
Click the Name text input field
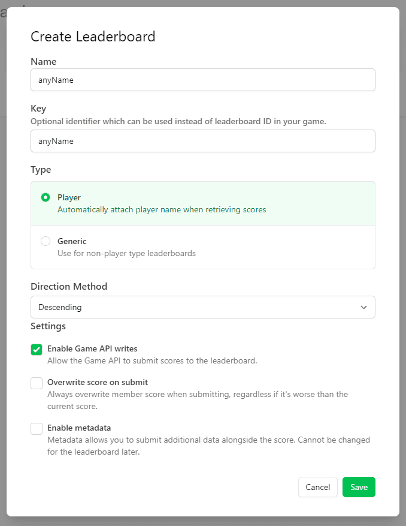[202, 80]
